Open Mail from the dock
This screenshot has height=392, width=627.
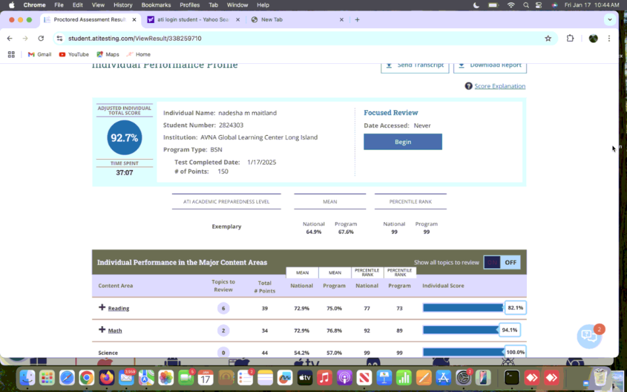click(126, 378)
